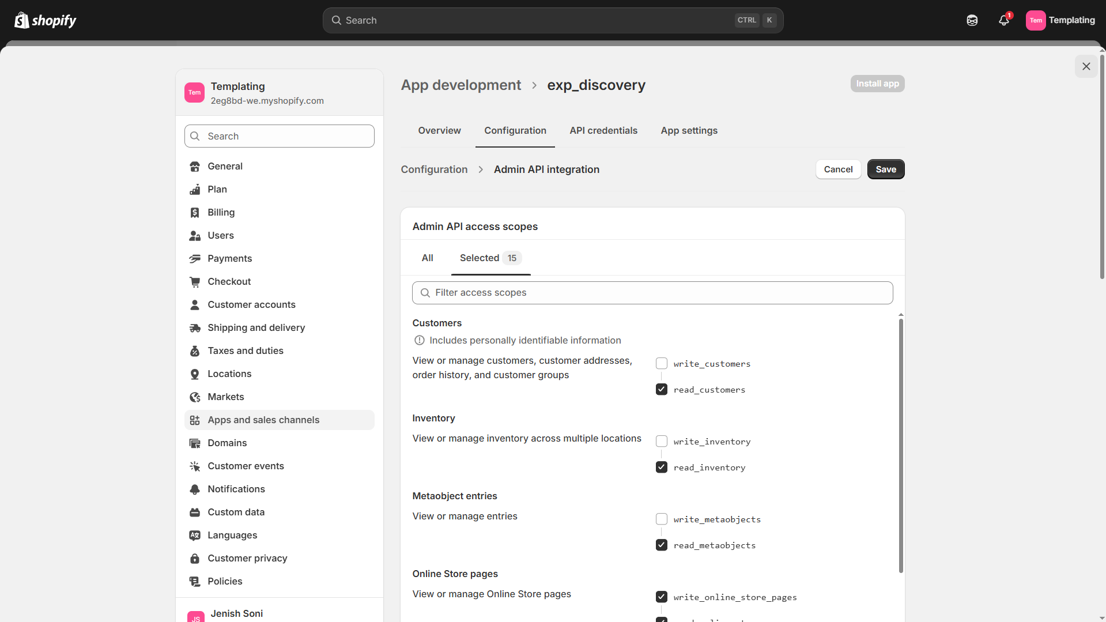Click the Shipping and delivery truck icon
This screenshot has width=1106, height=622.
pyautogui.click(x=195, y=328)
